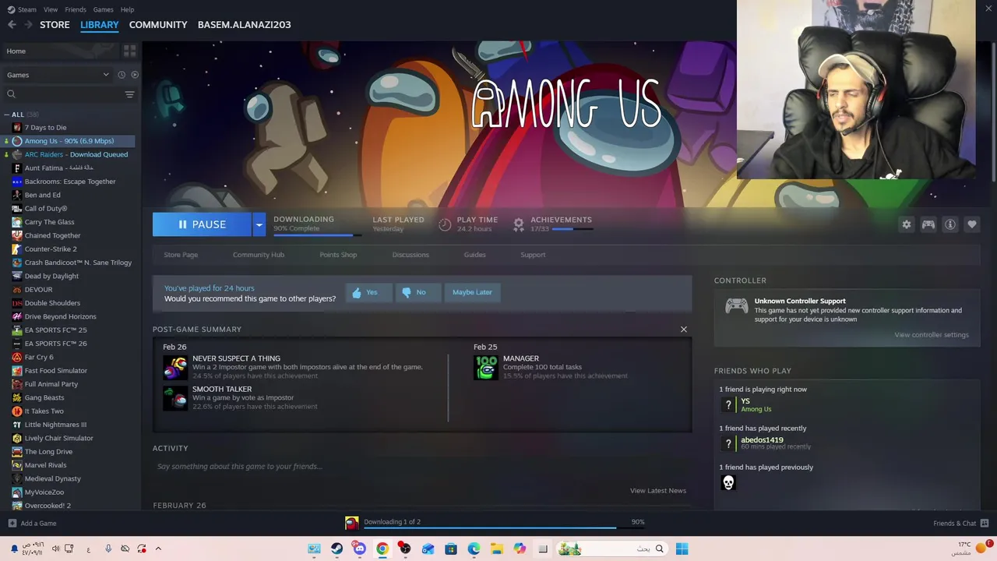Open Manager achievement icon

tap(486, 367)
